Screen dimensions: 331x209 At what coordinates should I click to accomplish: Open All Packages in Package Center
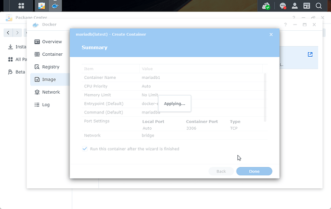17,60
